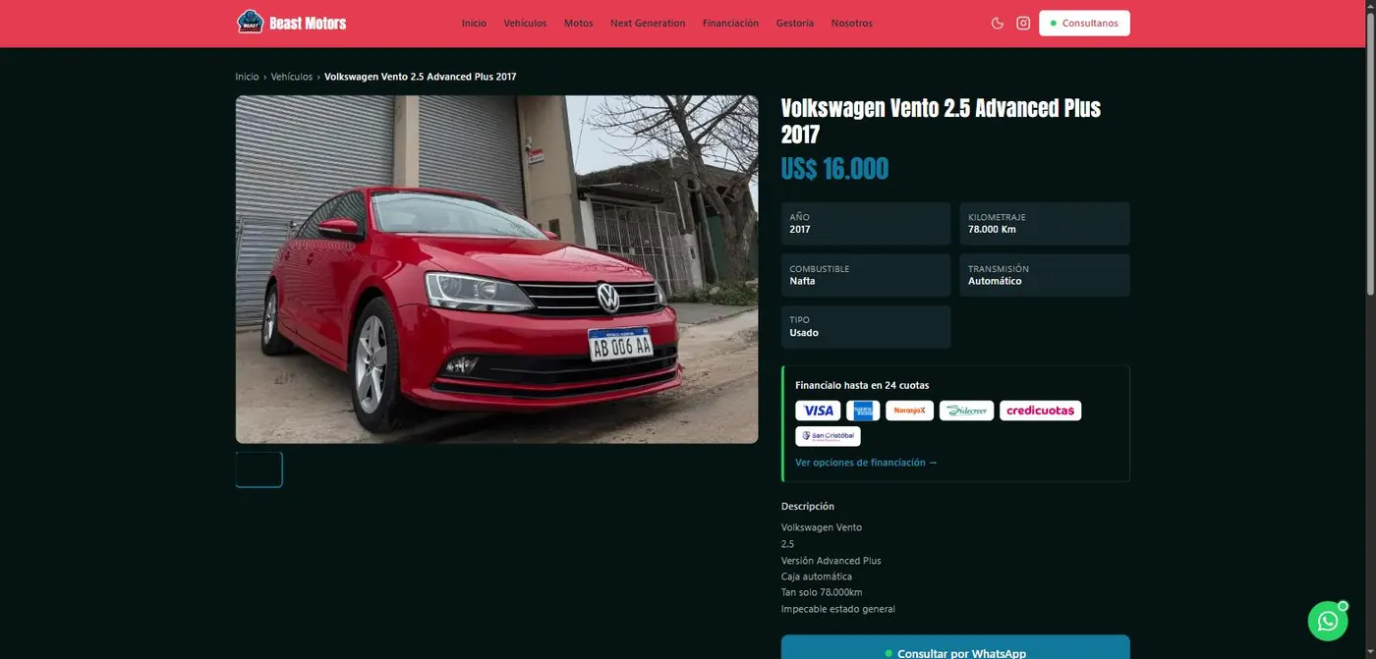Click Vehículos breadcrumb link
The image size is (1376, 659).
tap(292, 77)
